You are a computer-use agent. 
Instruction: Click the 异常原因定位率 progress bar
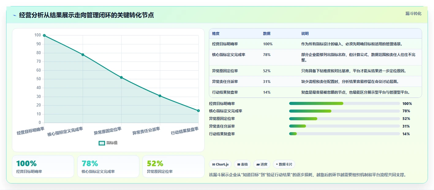pos(345,119)
